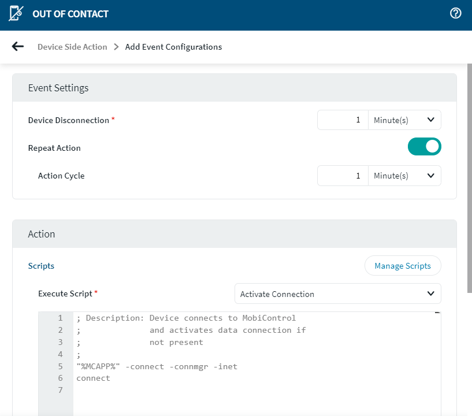
Task: Click the Scripts section link
Action: [x=41, y=266]
